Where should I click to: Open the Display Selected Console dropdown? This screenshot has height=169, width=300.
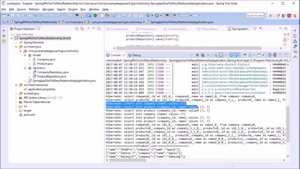254,55
